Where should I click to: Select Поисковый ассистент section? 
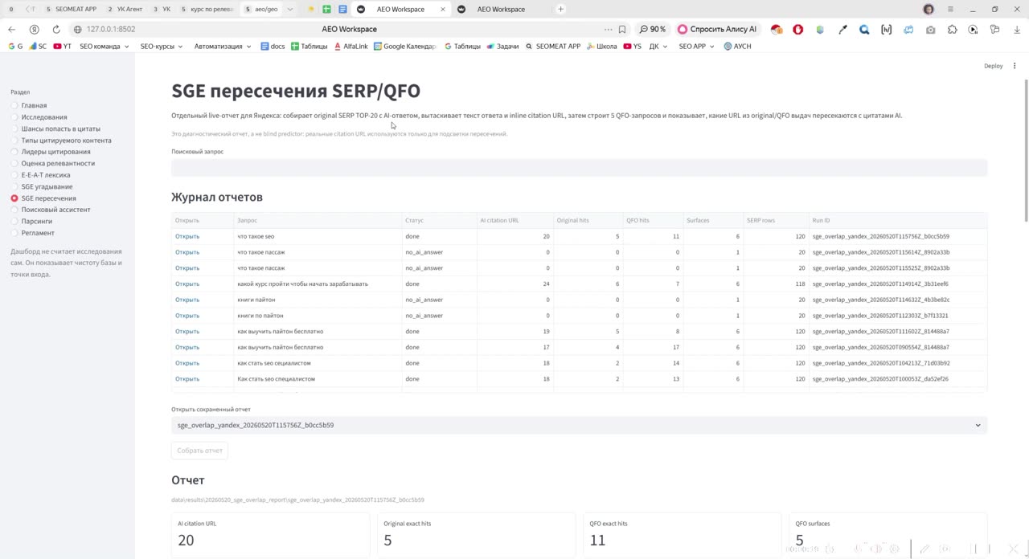[x=51, y=210]
